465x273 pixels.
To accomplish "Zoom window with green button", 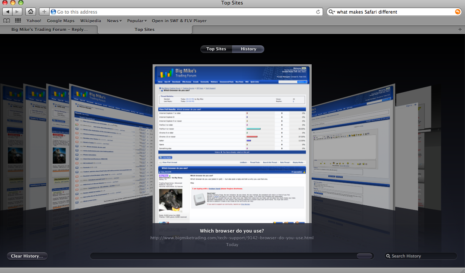I will tap(20, 3).
